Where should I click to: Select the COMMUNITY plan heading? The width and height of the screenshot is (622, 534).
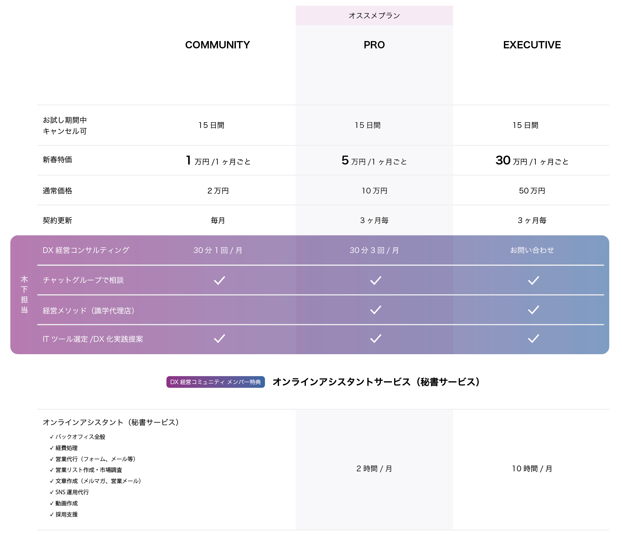[x=217, y=45]
